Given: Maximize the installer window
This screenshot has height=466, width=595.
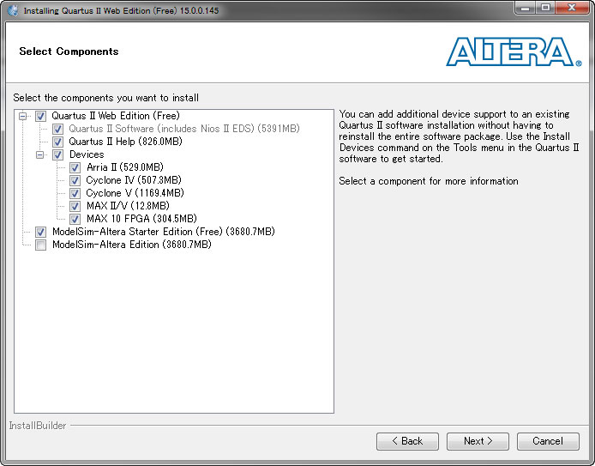Looking at the screenshot, I should point(545,8).
